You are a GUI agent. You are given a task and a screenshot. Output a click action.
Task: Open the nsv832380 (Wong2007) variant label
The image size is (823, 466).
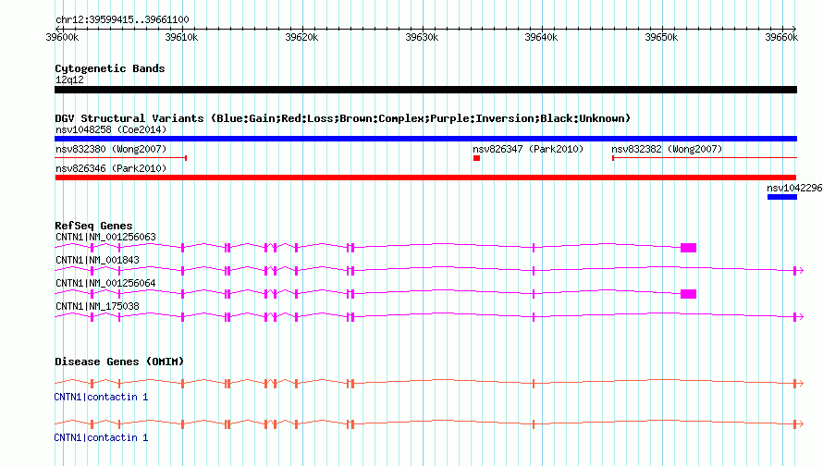coord(111,149)
